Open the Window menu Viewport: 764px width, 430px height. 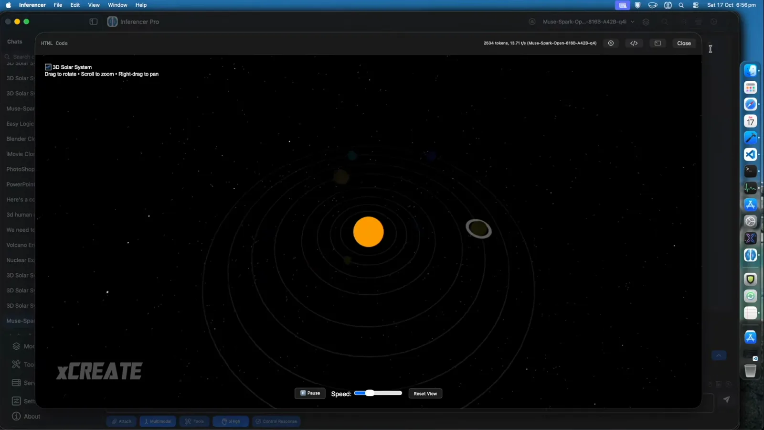pyautogui.click(x=117, y=5)
